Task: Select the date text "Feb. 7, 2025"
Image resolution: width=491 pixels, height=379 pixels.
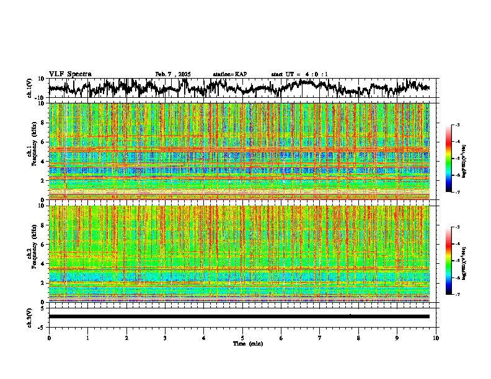Action: click(173, 74)
